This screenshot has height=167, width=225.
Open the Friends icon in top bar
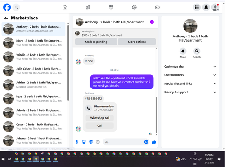click(88, 7)
